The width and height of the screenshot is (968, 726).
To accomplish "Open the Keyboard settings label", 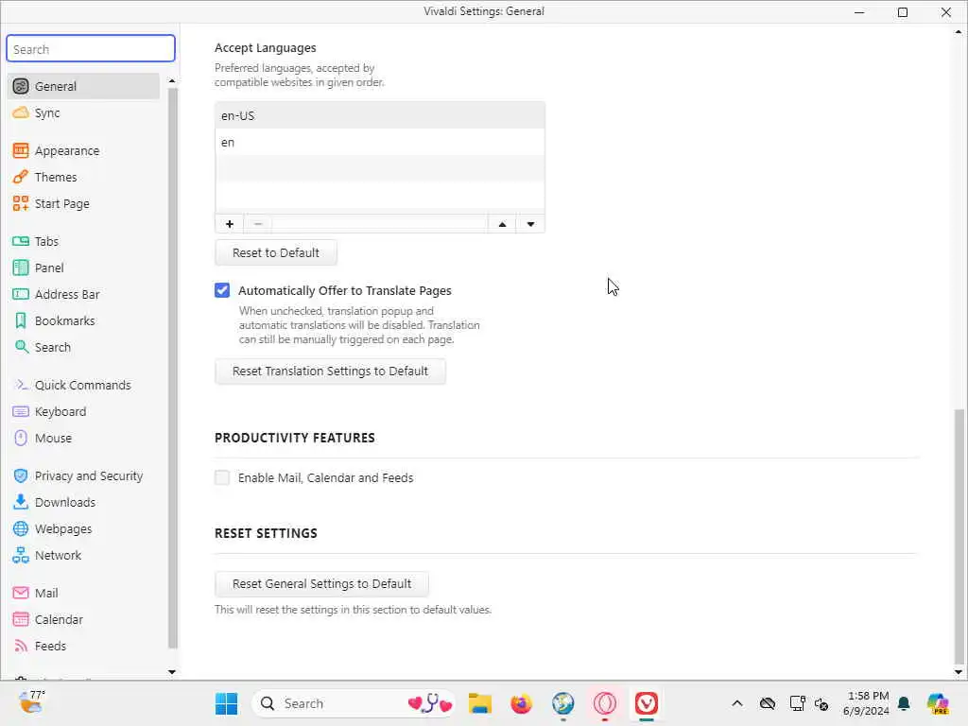I will [60, 412].
